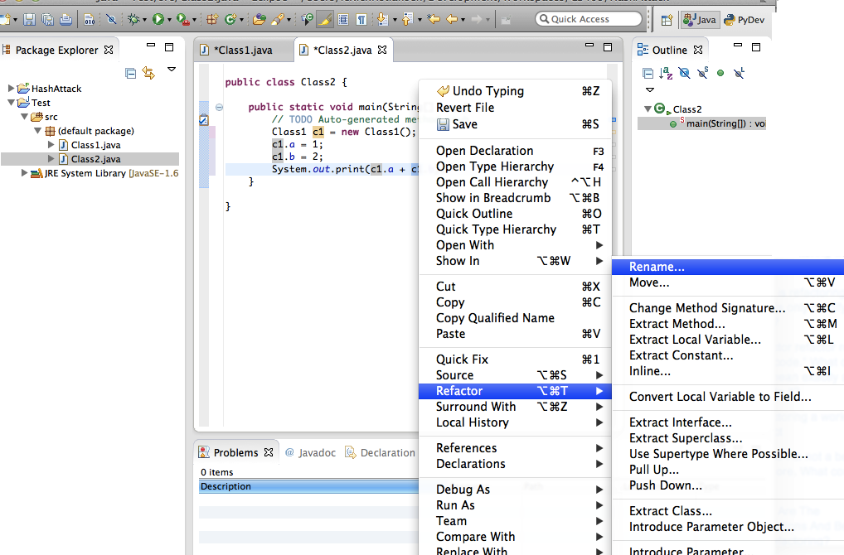Viewport: 844px width, 555px height.
Task: Click the New Java Class icon
Action: coord(230,20)
